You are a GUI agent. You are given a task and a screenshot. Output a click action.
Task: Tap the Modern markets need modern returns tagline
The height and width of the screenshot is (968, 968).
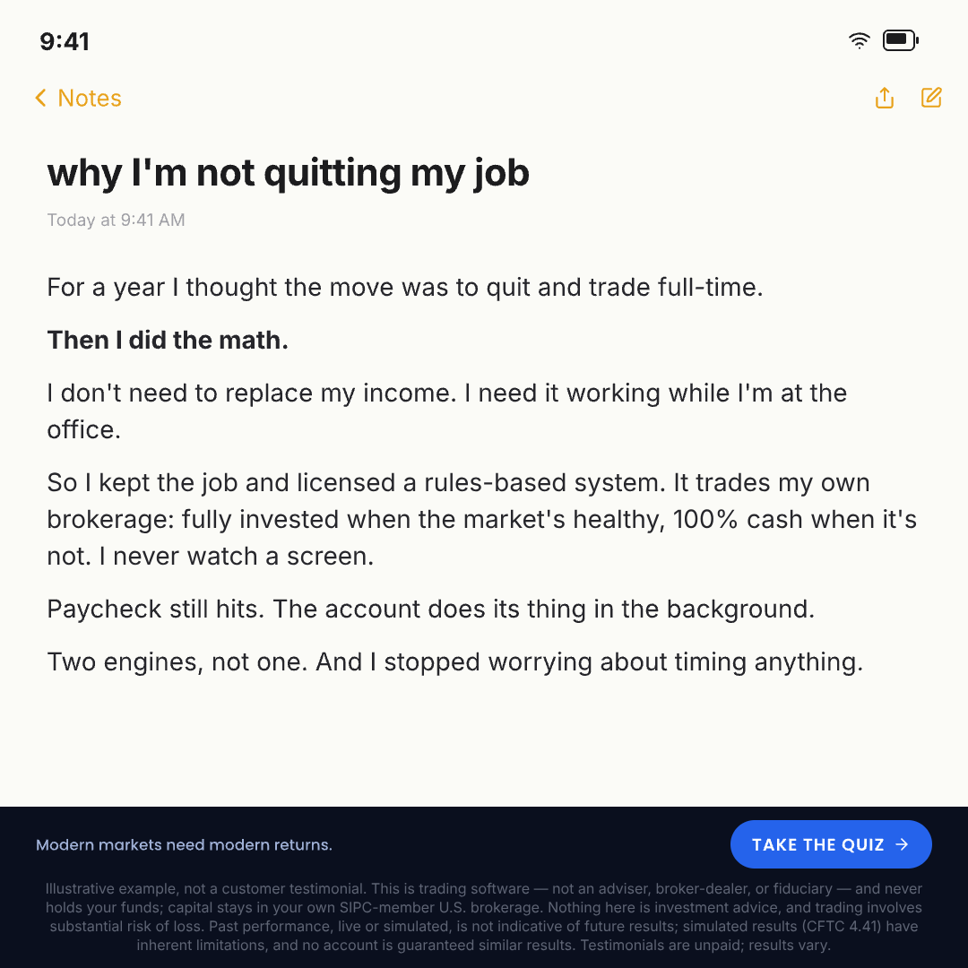[184, 844]
